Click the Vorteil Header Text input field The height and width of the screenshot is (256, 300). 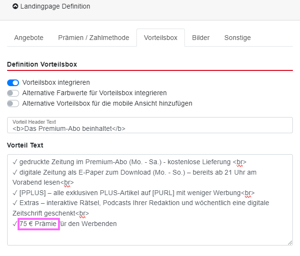[150, 128]
